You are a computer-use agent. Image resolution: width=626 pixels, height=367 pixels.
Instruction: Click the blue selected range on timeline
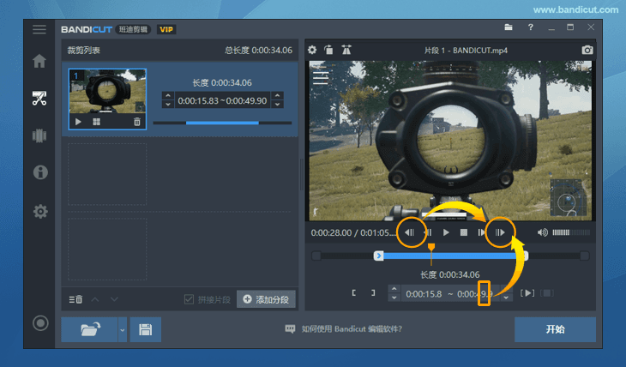453,256
